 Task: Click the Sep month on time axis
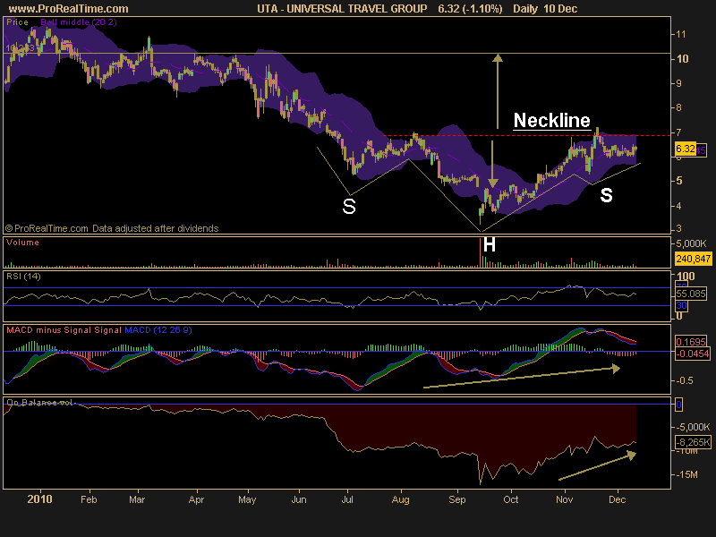[456, 499]
